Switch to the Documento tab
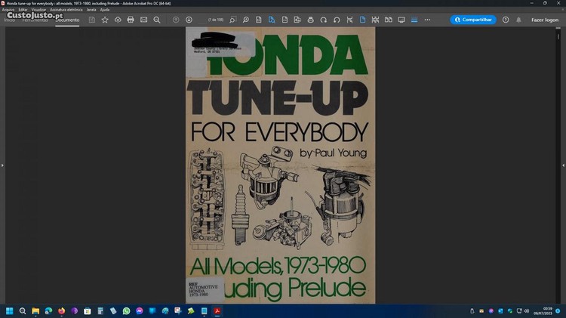Viewport: 566px width, 318px height. coord(67,20)
